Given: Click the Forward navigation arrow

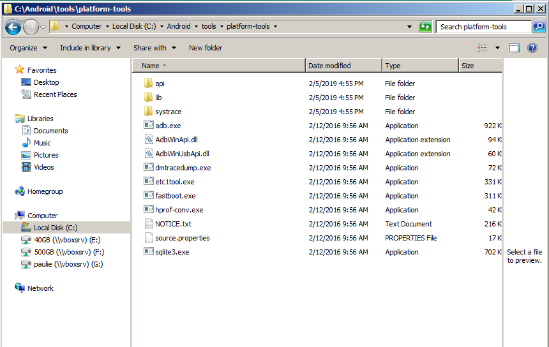Looking at the screenshot, I should point(31,27).
